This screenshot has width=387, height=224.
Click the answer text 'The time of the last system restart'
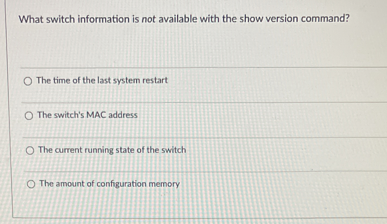[x=103, y=80]
